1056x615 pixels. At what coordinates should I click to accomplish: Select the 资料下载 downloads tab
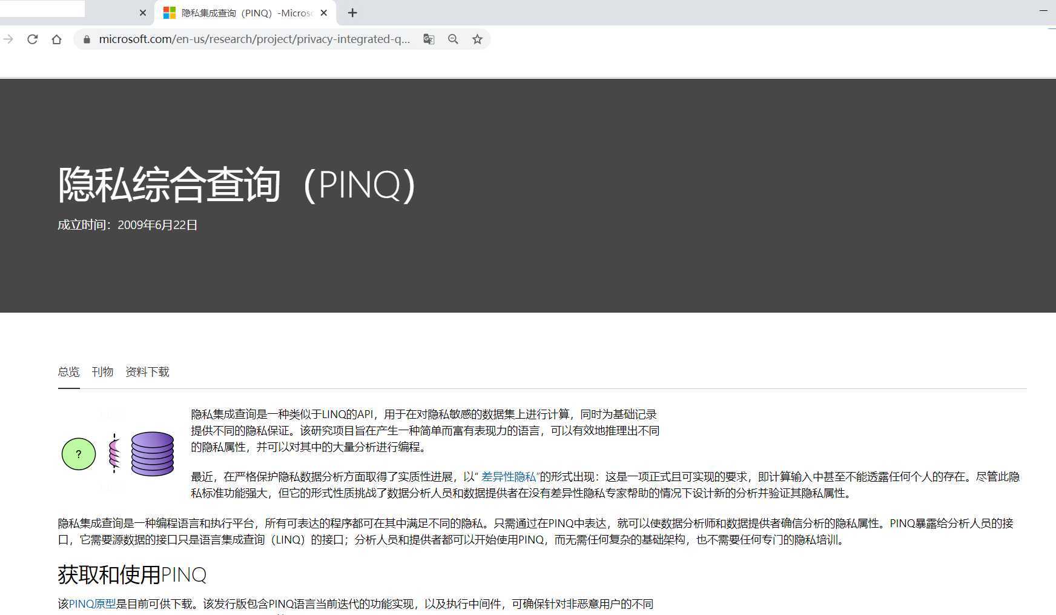[147, 372]
